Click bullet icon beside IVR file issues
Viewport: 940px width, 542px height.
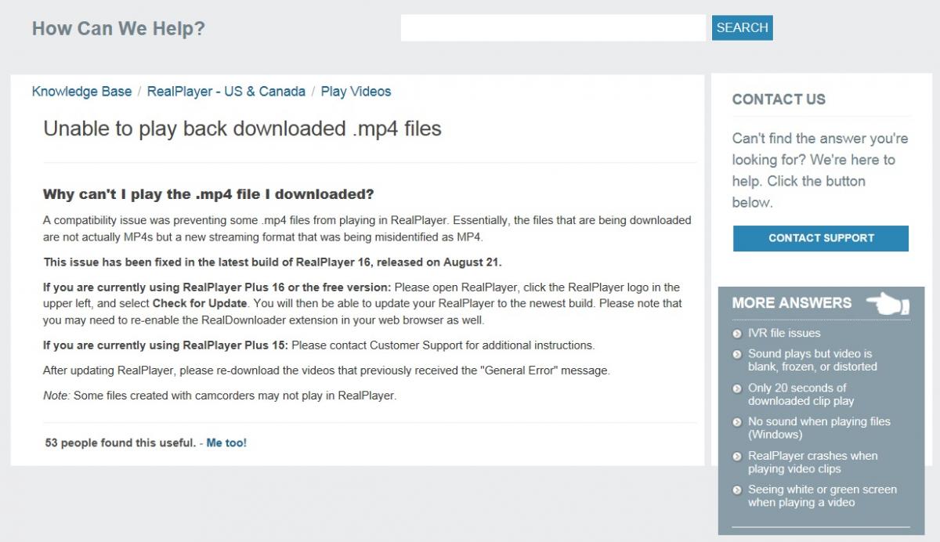[x=737, y=334]
